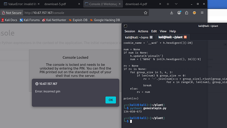Switch to kali@kali ~/vpns terminal tab
Image resolution: width=227 pixels, height=128 pixels.
point(137,37)
